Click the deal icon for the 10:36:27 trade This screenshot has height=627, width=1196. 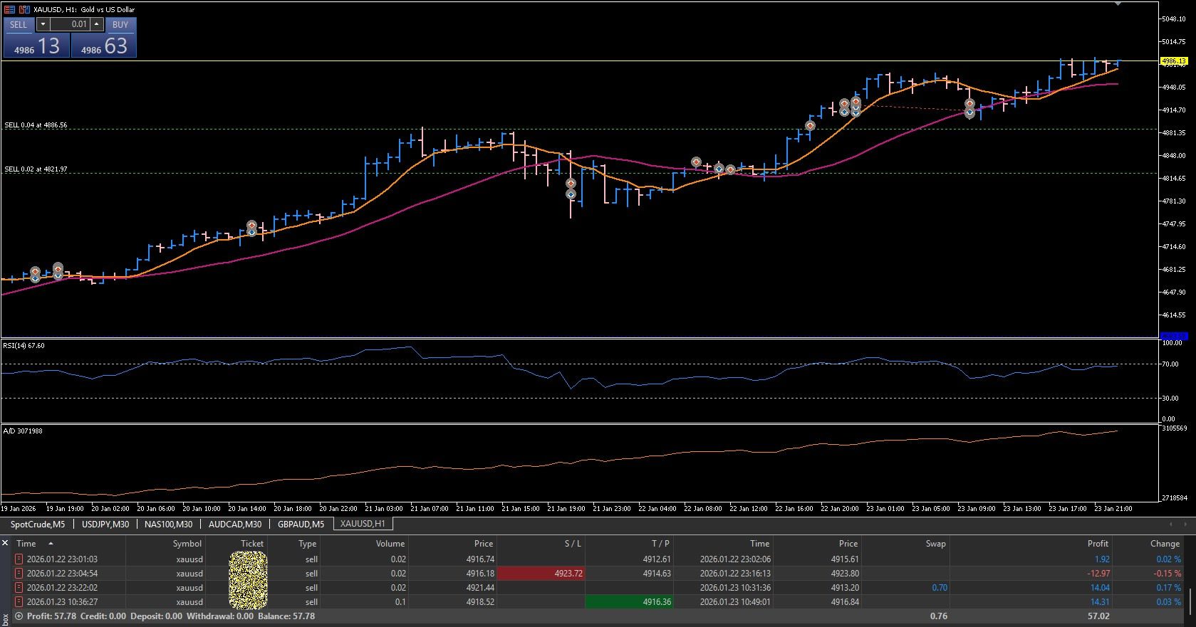[x=19, y=602]
